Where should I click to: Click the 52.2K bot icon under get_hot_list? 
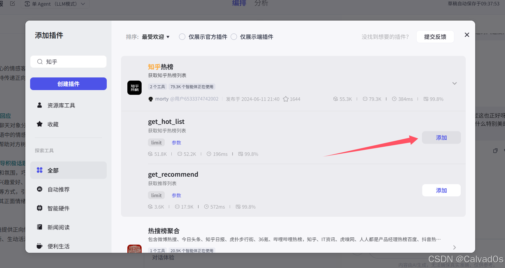click(x=180, y=154)
